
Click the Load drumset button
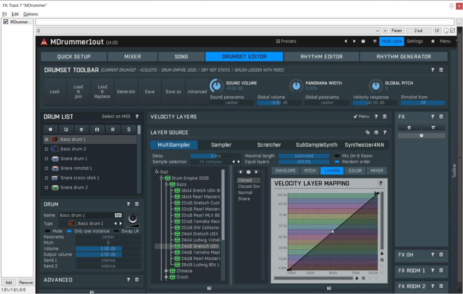[54, 92]
